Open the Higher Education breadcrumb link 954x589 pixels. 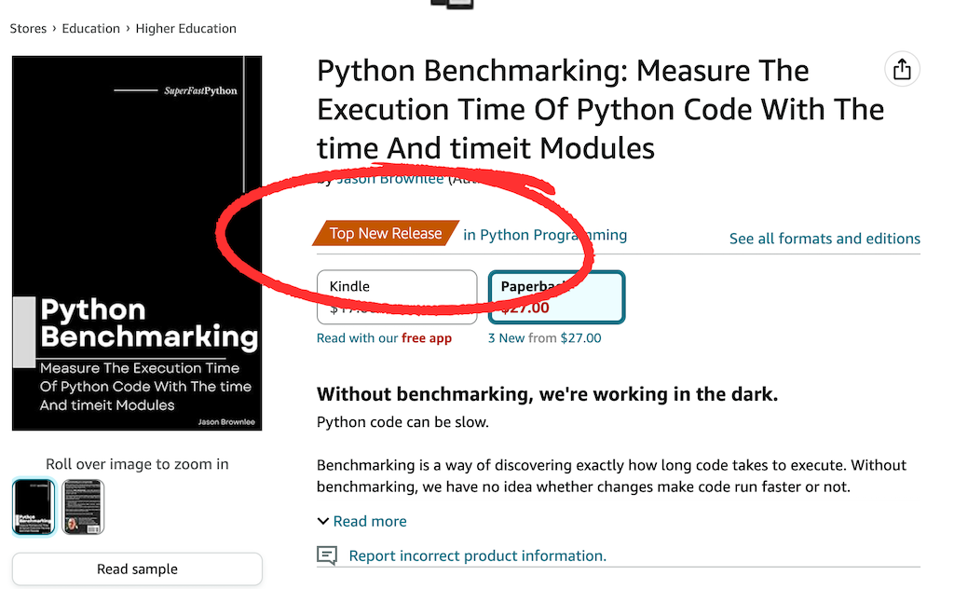185,28
